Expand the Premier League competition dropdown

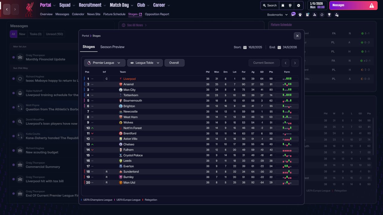[x=105, y=63]
